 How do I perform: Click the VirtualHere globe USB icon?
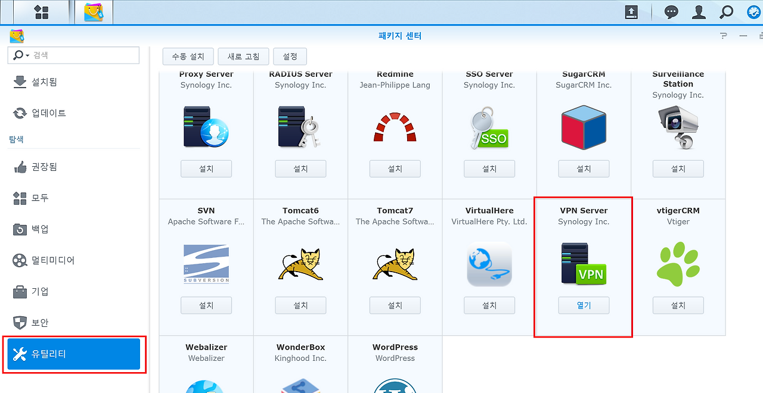coord(489,264)
